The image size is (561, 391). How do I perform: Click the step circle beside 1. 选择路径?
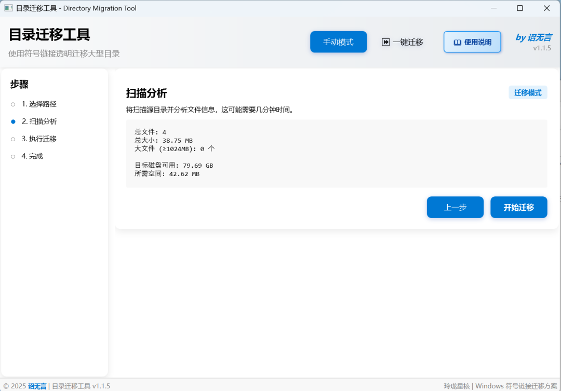pyautogui.click(x=12, y=104)
